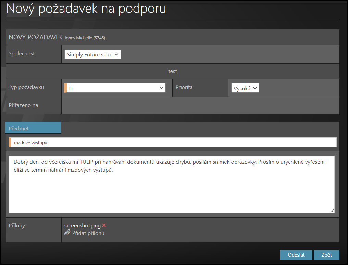
Task: Click the NOVÝ POŽADAVEK heading
Action: pos(36,37)
